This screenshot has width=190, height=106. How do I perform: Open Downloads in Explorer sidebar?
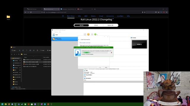17,63
